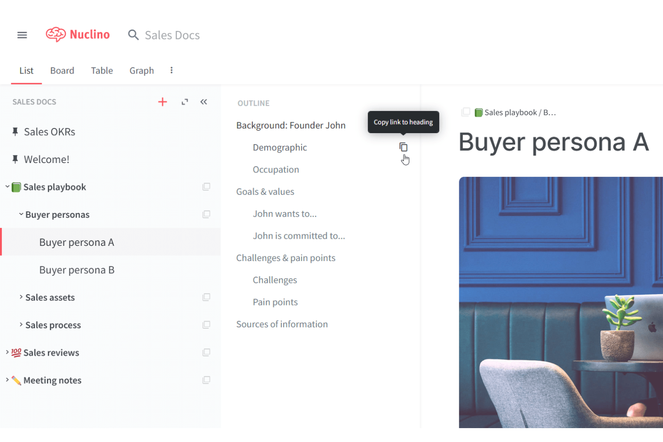
Task: Click breadcrumb collection icon left of Sales playbook
Action: [466, 112]
